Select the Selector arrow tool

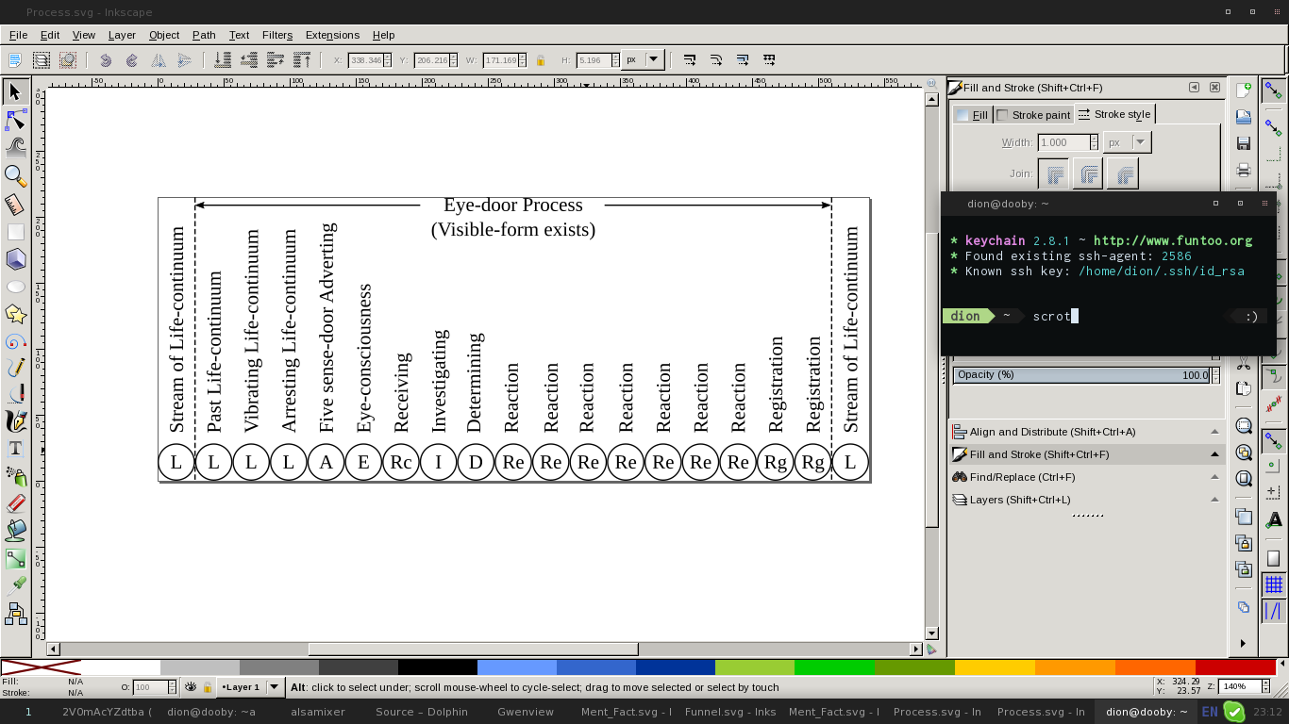click(15, 92)
